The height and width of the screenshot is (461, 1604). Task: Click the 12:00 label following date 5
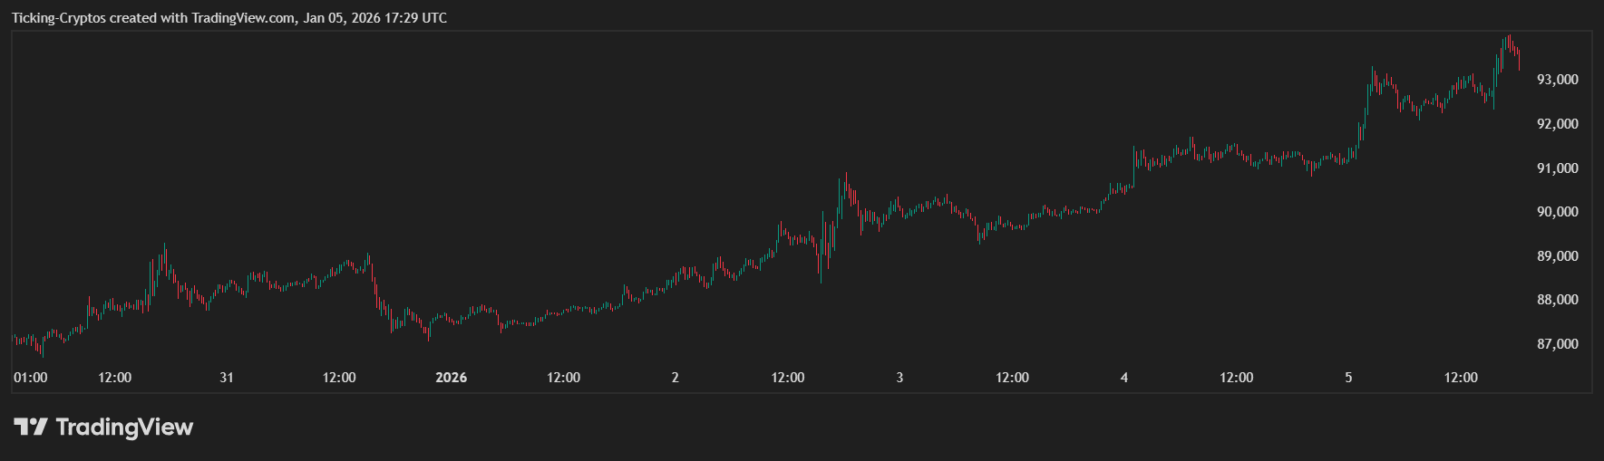(x=1461, y=378)
